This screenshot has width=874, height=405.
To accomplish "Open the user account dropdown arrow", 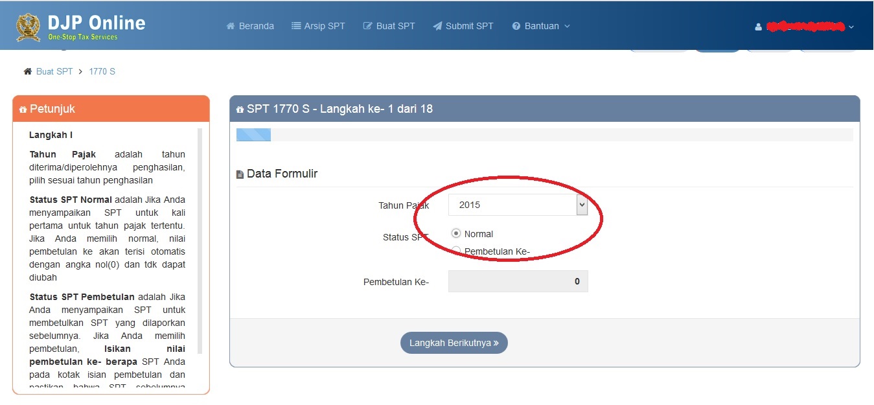I will (x=851, y=27).
